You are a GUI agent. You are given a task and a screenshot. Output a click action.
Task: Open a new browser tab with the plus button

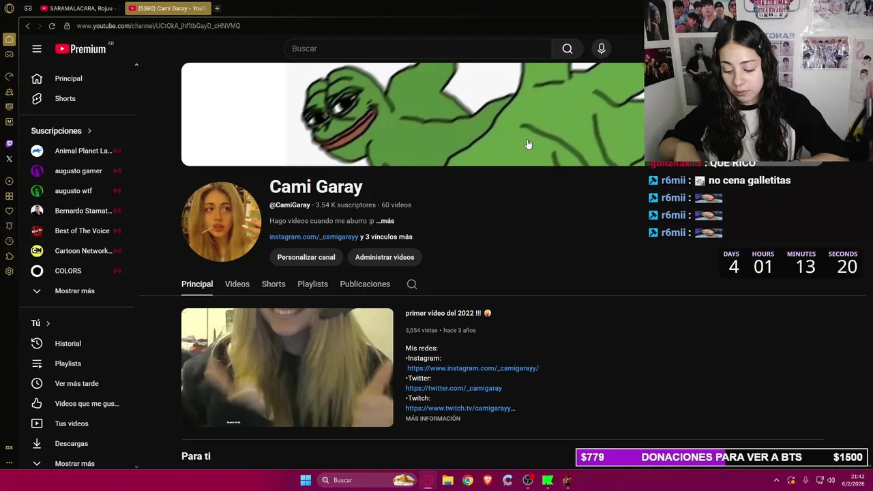[217, 8]
